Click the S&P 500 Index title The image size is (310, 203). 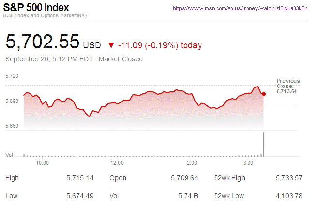point(36,8)
